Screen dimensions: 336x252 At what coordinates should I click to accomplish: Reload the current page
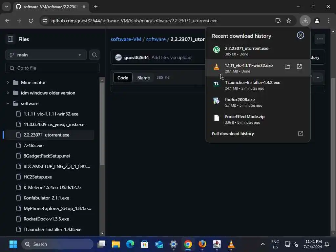click(31, 21)
